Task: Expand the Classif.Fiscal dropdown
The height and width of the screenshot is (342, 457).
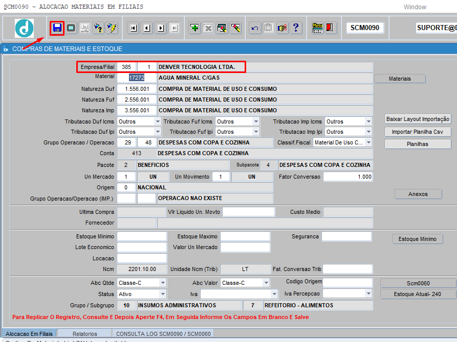Action: pos(368,142)
